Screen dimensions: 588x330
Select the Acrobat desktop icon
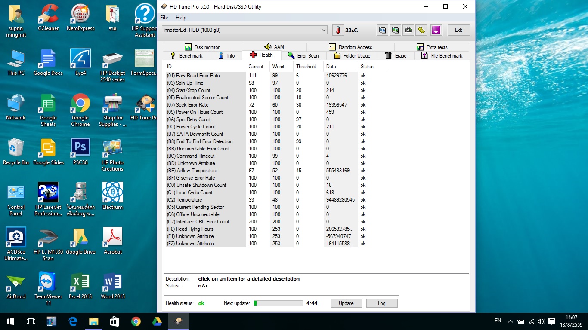(113, 241)
